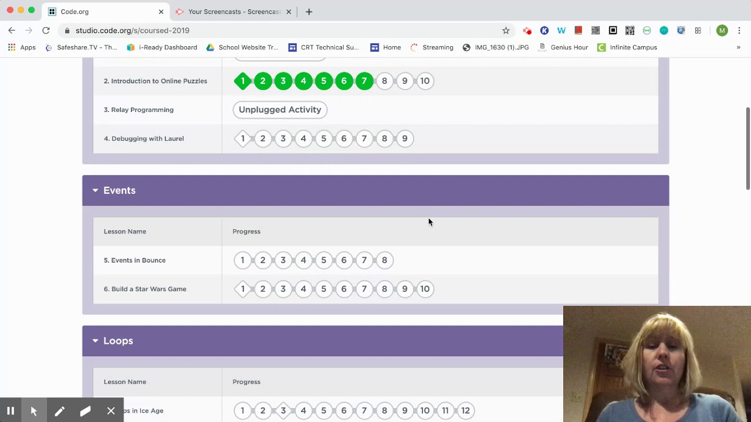Screen dimensions: 751x422
Task: Open puzzle 12 in the Ice Age lesson
Action: [x=465, y=410]
